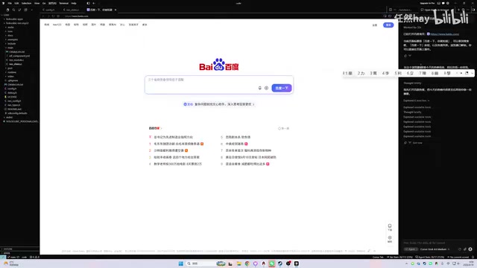Screen dimensions: 477x268
Task: Open debug.h in file tree
Action: tap(12, 92)
